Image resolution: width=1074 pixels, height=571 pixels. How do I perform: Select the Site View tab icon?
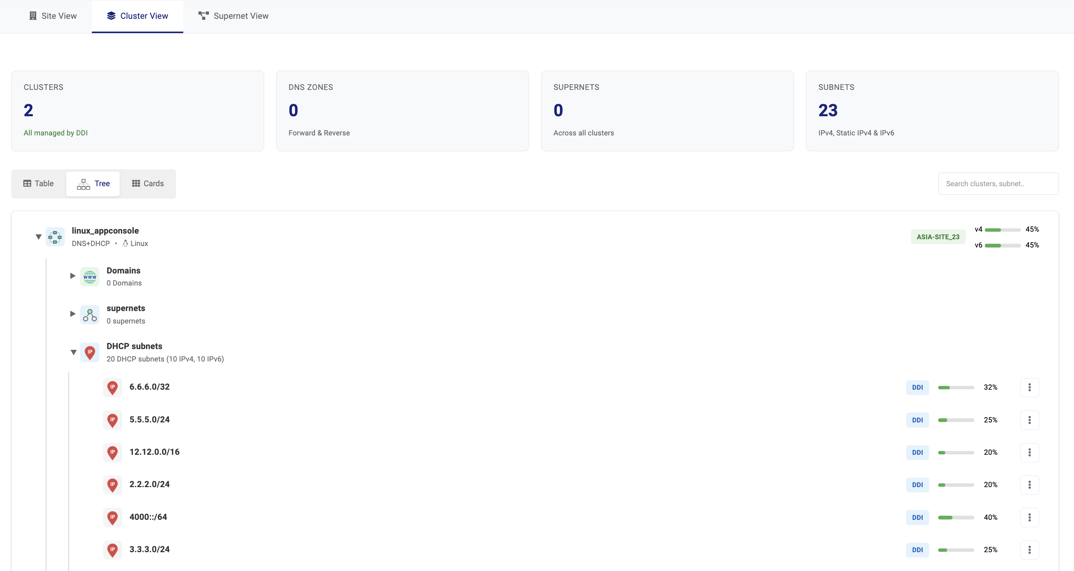(x=33, y=15)
